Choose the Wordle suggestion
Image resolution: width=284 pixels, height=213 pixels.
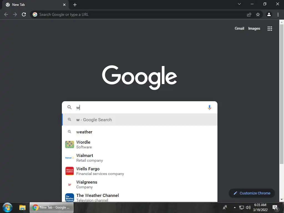click(140, 144)
